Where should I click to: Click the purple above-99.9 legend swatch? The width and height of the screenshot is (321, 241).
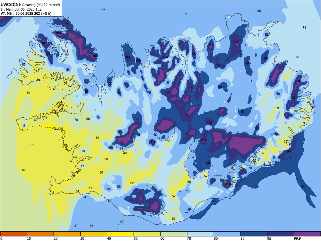pyautogui.click(x=307, y=234)
